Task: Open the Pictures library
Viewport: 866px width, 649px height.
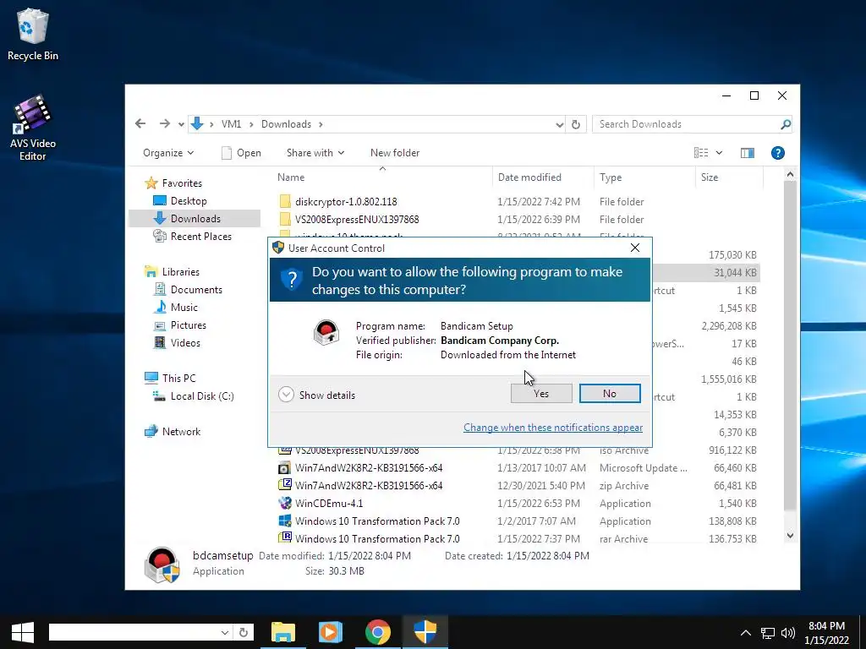Action: click(180, 325)
